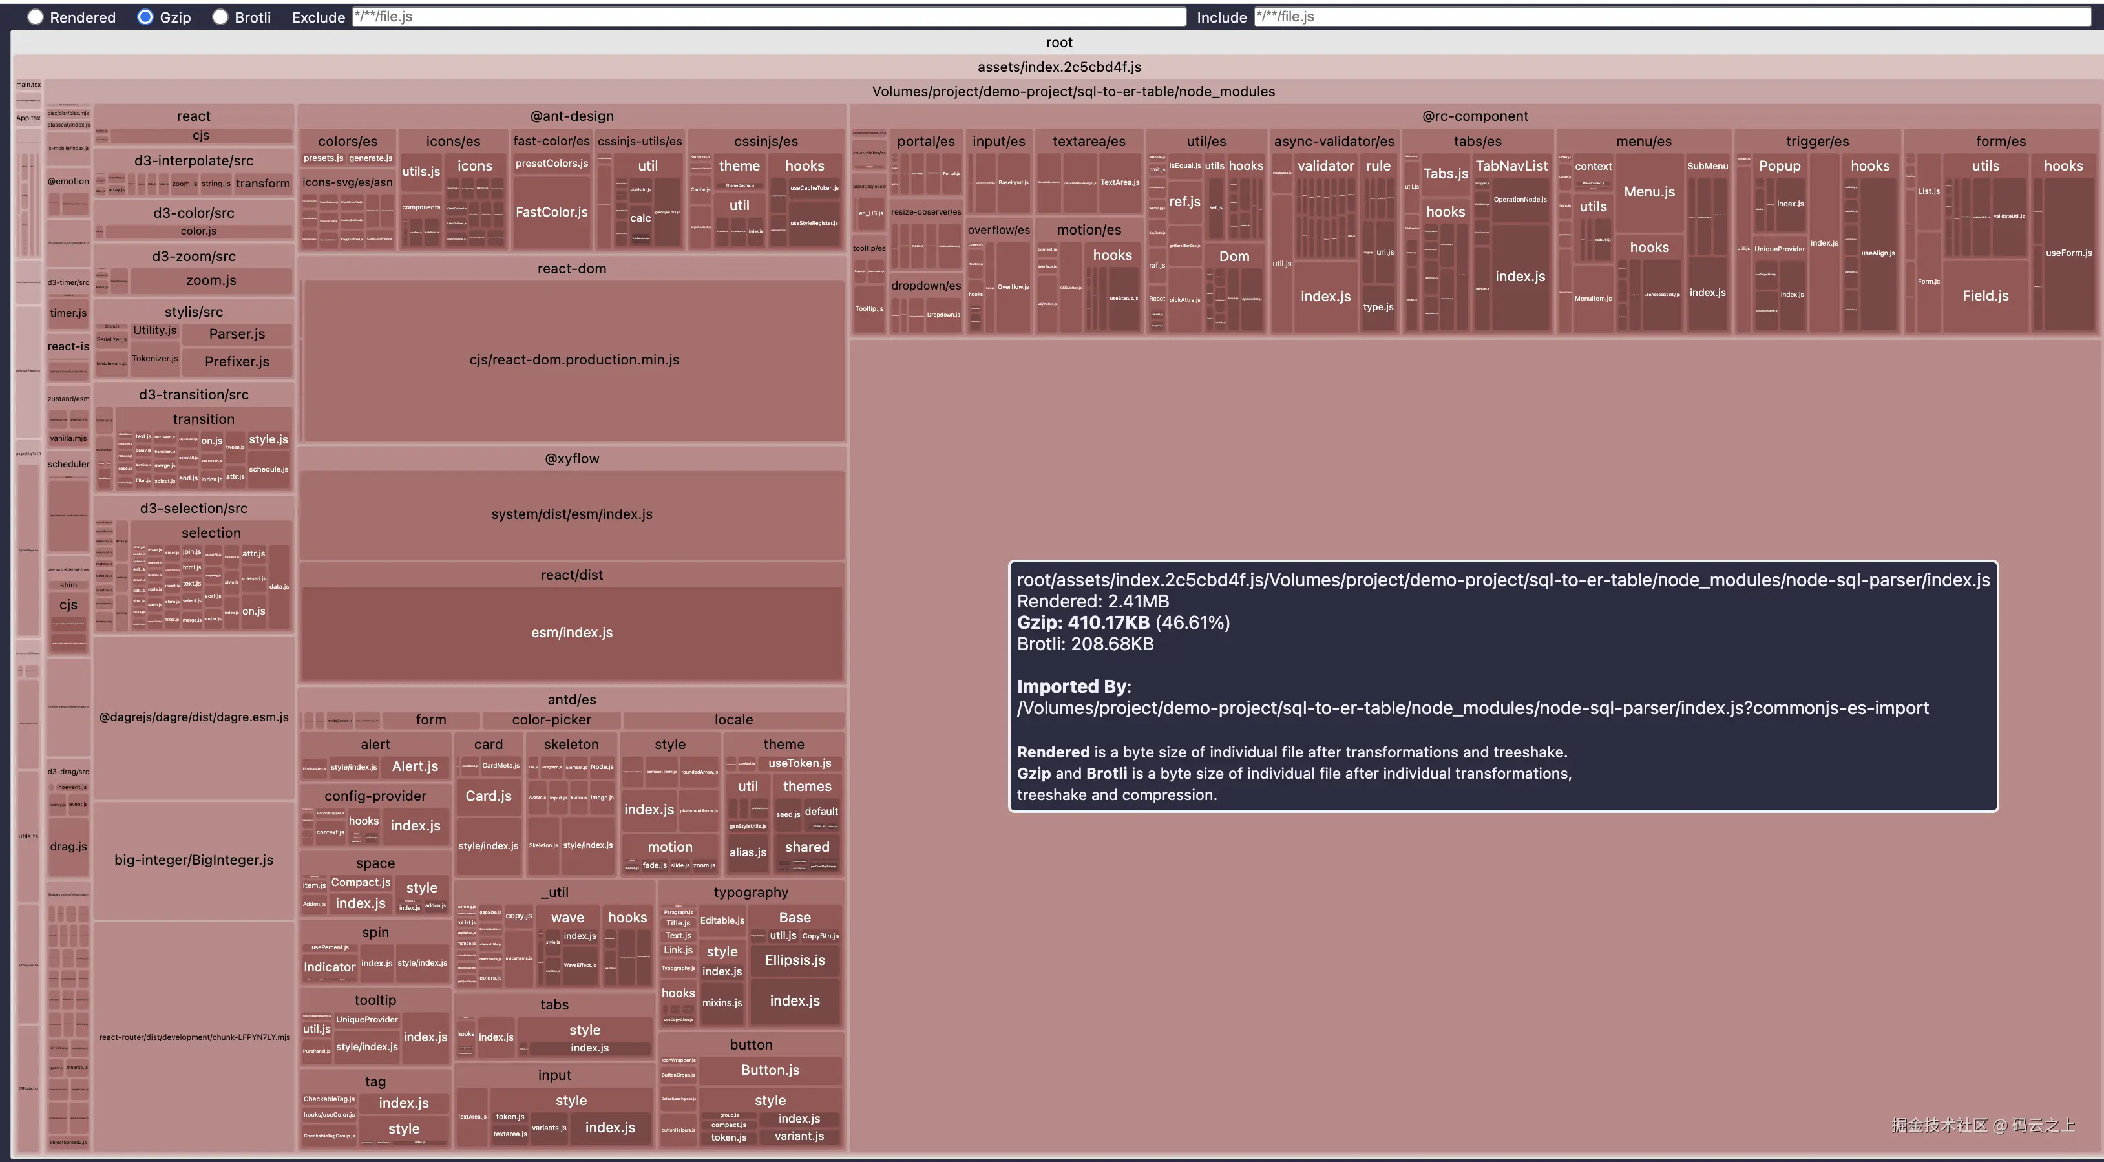Click the @dagrejs dagre.esm.js block

194,717
